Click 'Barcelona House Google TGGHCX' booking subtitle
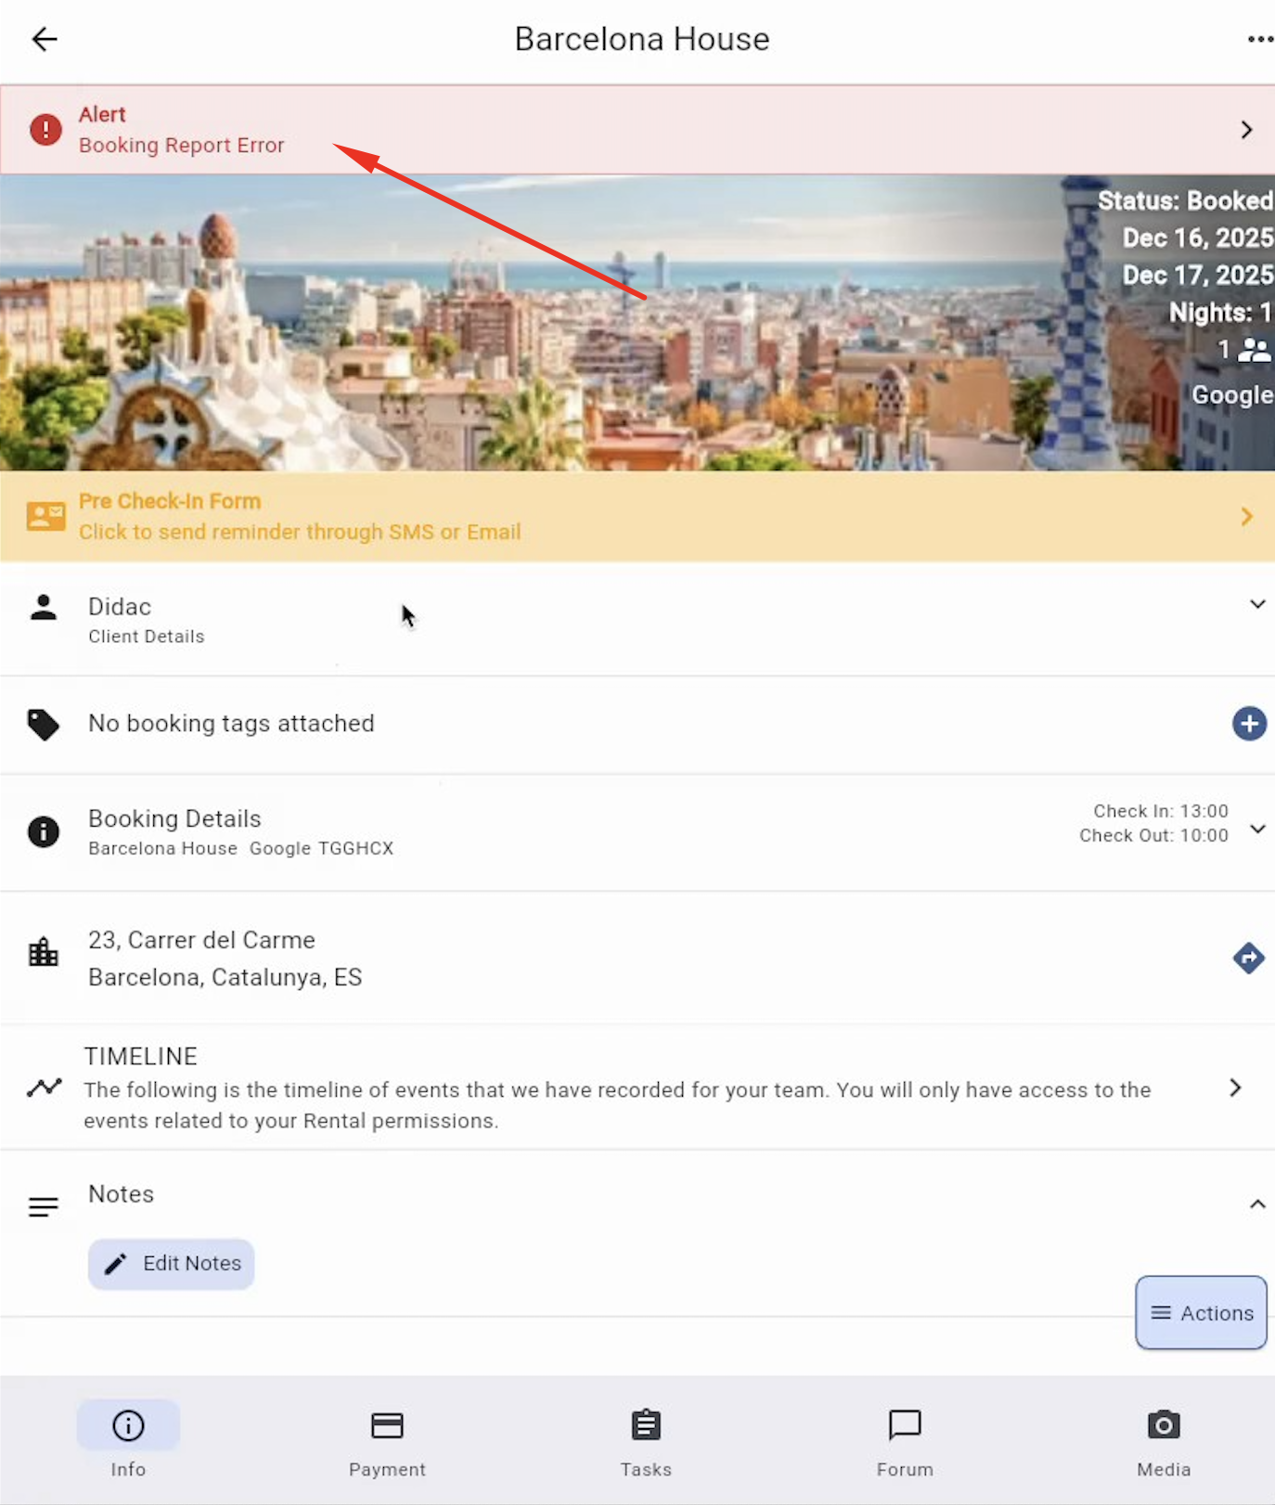 [241, 848]
